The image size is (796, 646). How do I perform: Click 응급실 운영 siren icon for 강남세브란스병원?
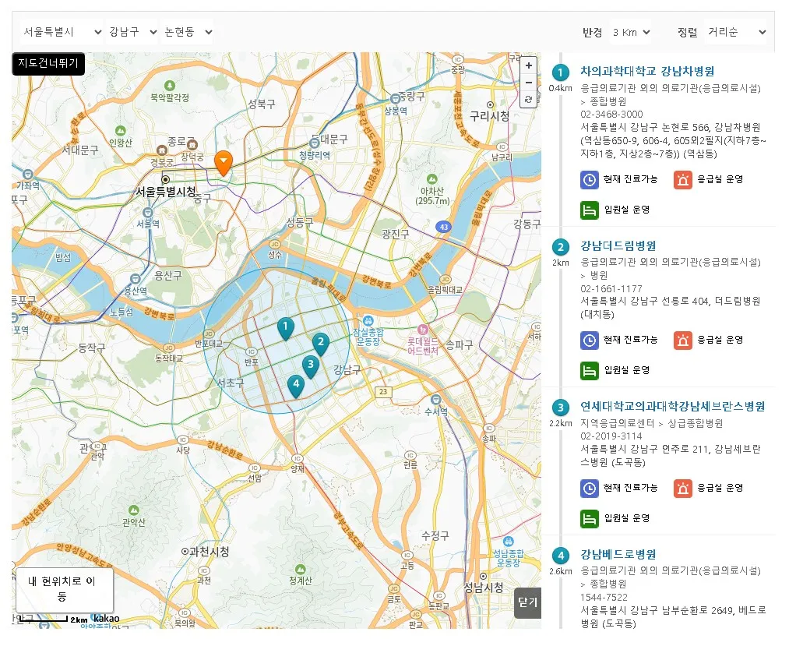[x=683, y=489]
